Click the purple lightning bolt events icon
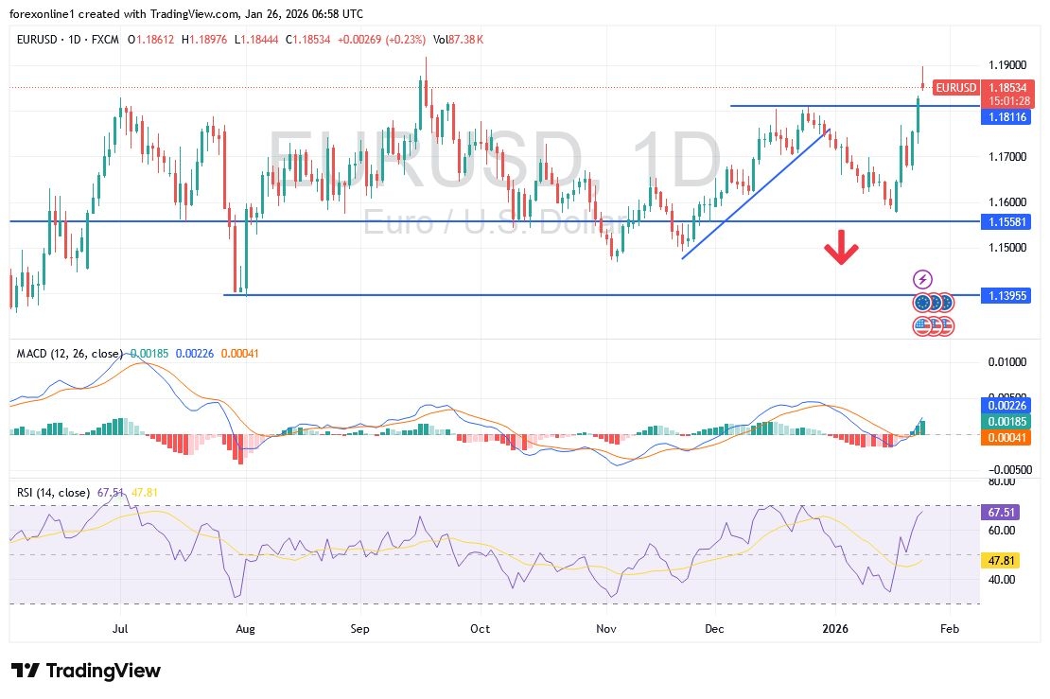 924,278
